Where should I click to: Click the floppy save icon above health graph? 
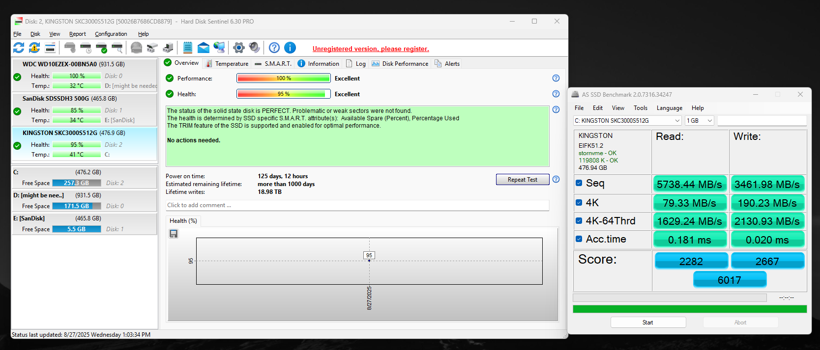pyautogui.click(x=174, y=234)
